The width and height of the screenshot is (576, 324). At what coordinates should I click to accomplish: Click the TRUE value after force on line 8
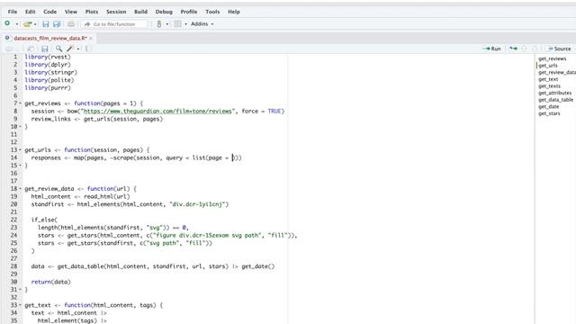(274, 111)
